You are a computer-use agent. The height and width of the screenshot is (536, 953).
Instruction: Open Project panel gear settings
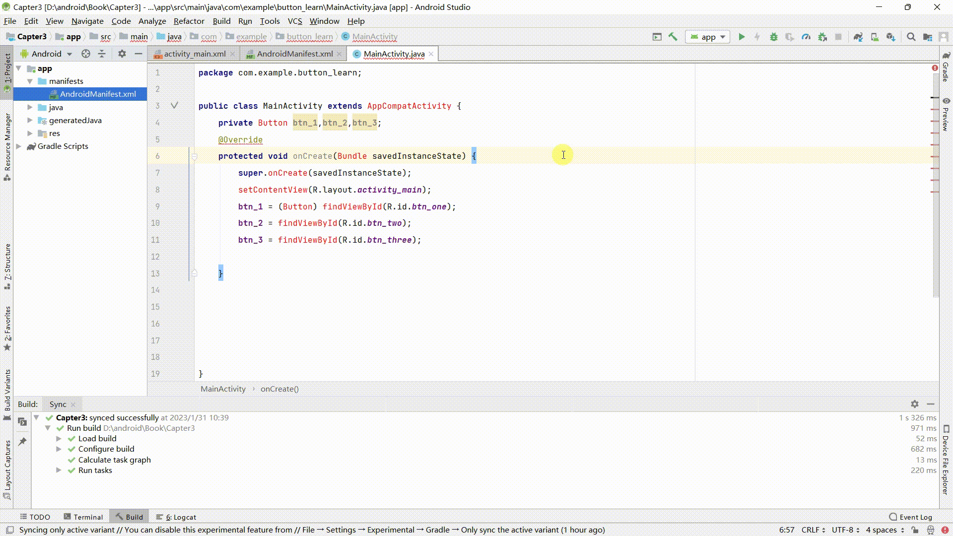click(x=122, y=54)
